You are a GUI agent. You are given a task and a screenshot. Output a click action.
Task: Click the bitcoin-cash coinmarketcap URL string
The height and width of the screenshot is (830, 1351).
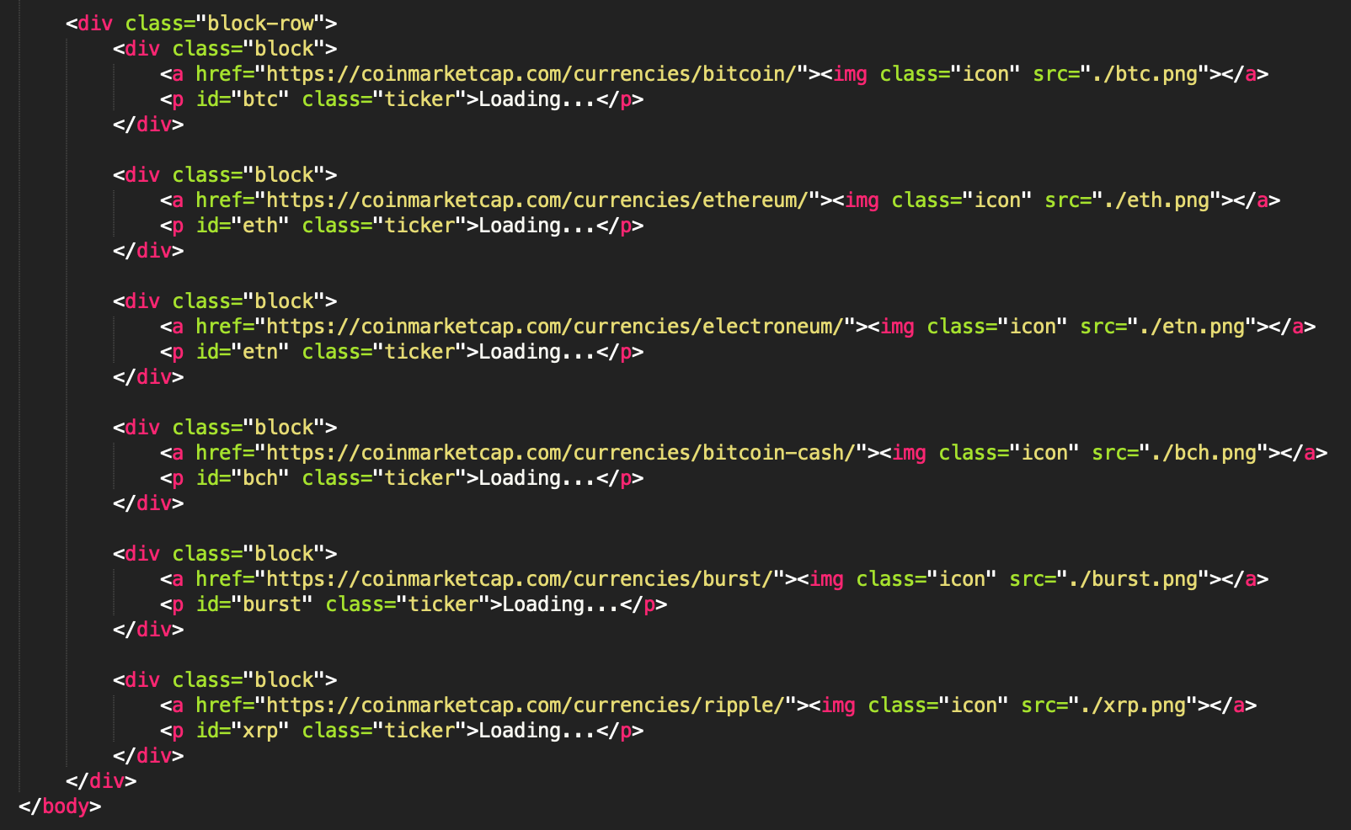pyautogui.click(x=561, y=453)
